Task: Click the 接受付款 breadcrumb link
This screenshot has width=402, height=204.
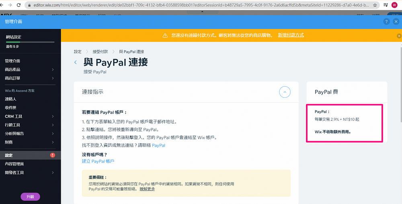Action: click(x=100, y=52)
